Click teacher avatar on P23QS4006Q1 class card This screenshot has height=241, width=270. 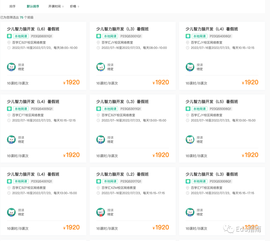click(190, 67)
